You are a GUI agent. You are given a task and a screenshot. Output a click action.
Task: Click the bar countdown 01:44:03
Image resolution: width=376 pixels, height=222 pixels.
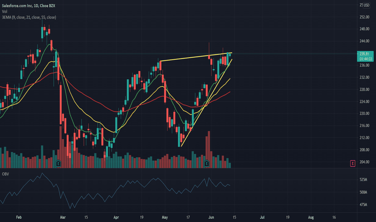click(366, 59)
